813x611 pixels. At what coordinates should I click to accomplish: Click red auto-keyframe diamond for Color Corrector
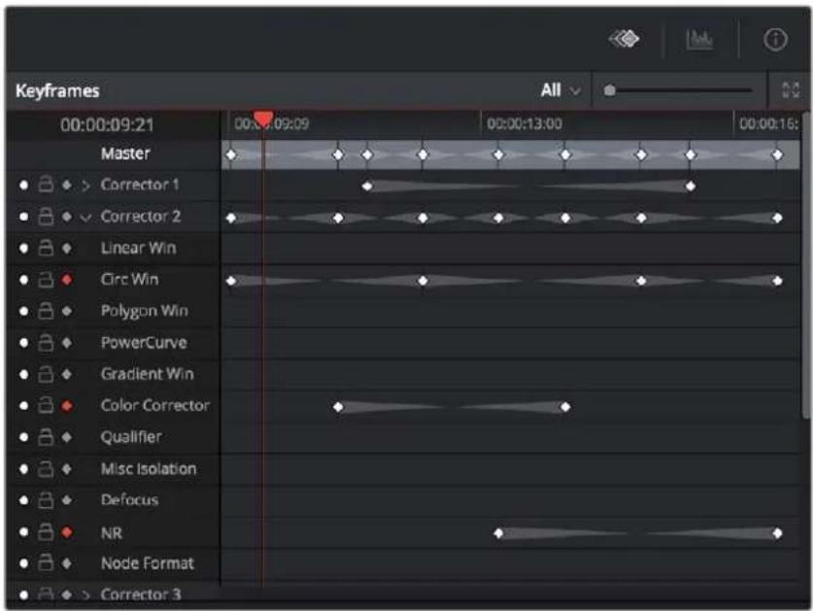click(x=67, y=406)
